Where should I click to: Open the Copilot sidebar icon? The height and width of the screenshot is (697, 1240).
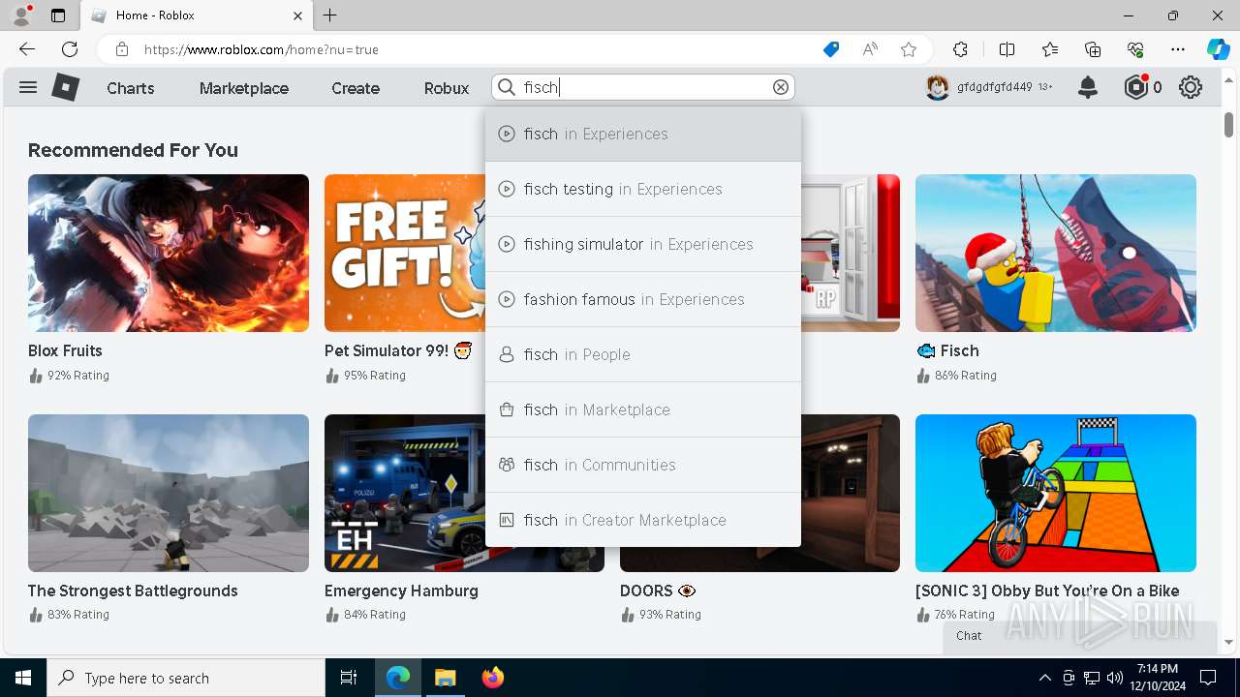pos(1218,49)
